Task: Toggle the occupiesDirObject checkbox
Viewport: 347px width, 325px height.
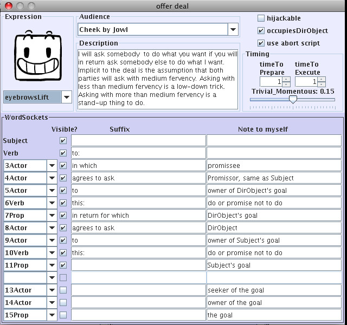Action: click(261, 30)
